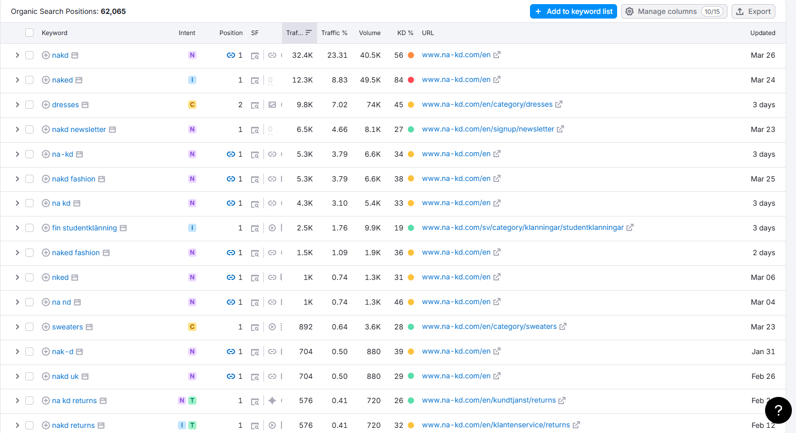Click the plus icon next to nakd fashion
Screen dimensions: 796x433
coord(46,179)
